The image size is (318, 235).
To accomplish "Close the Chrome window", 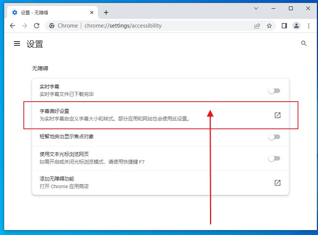I will tap(308, 8).
